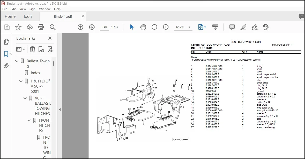Zoom in with the plus button
The height and width of the screenshot is (159, 305).
pos(166,27)
